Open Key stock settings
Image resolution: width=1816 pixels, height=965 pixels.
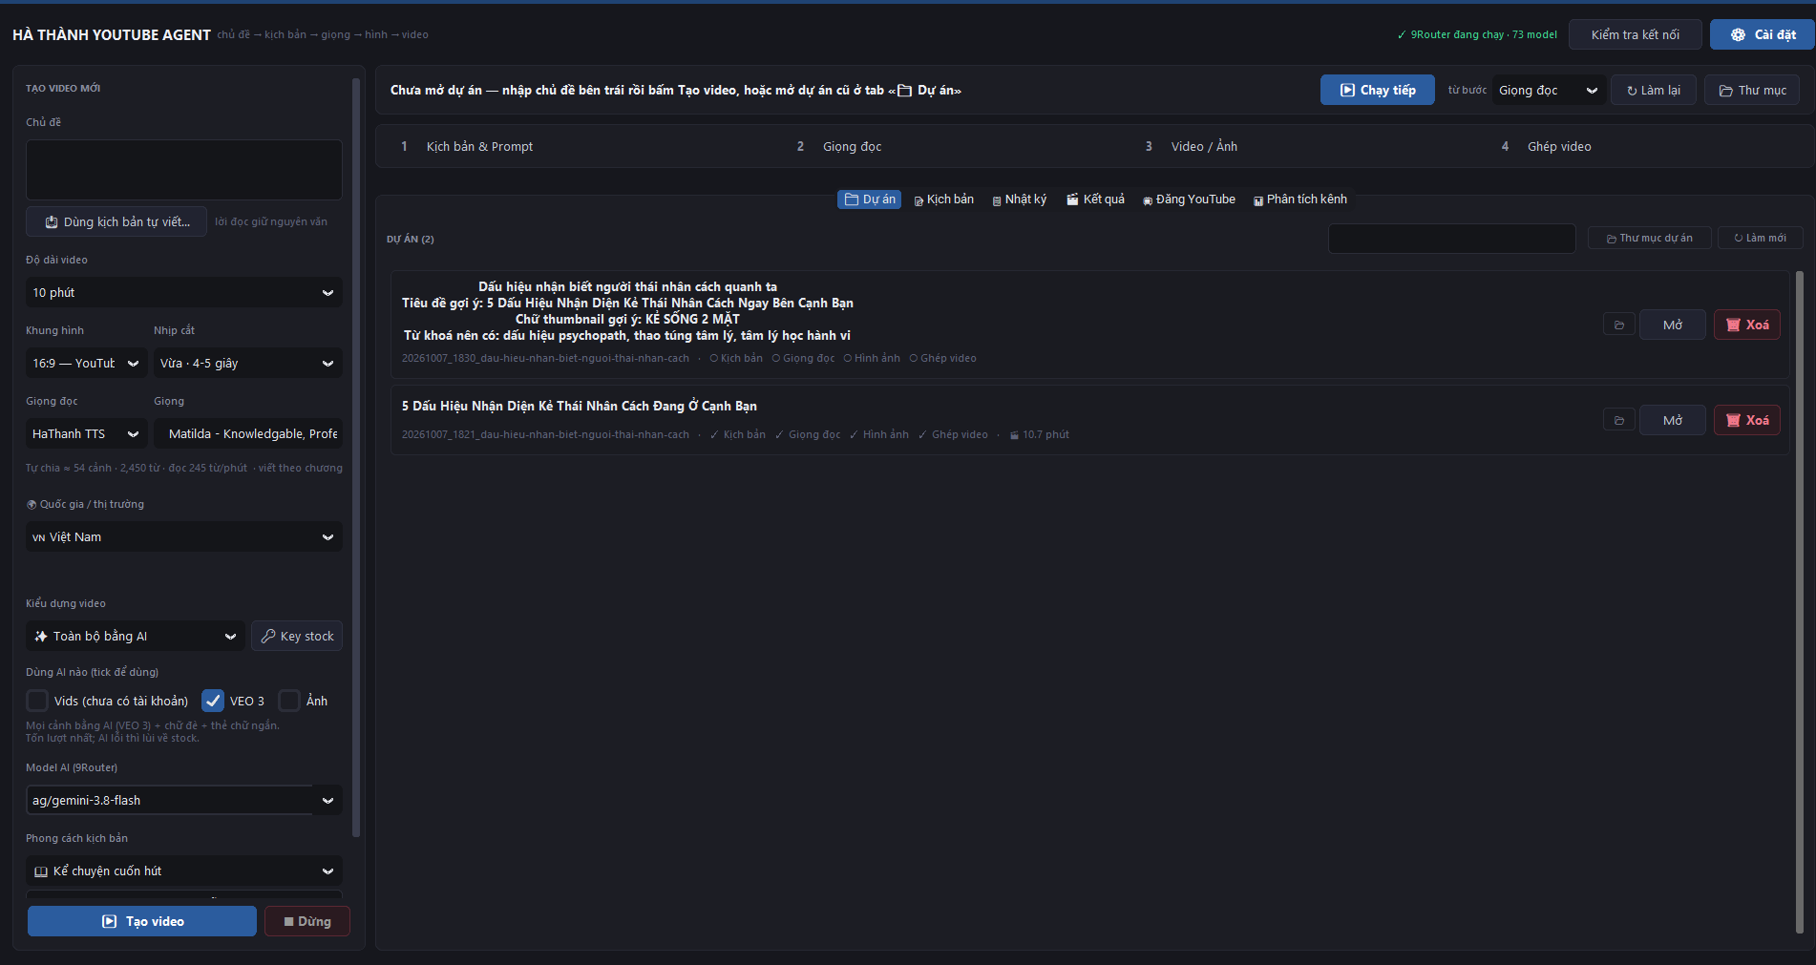click(x=297, y=636)
